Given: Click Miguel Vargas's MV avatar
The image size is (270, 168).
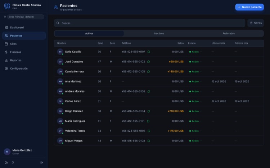Looking at the screenshot, I should point(60,141).
